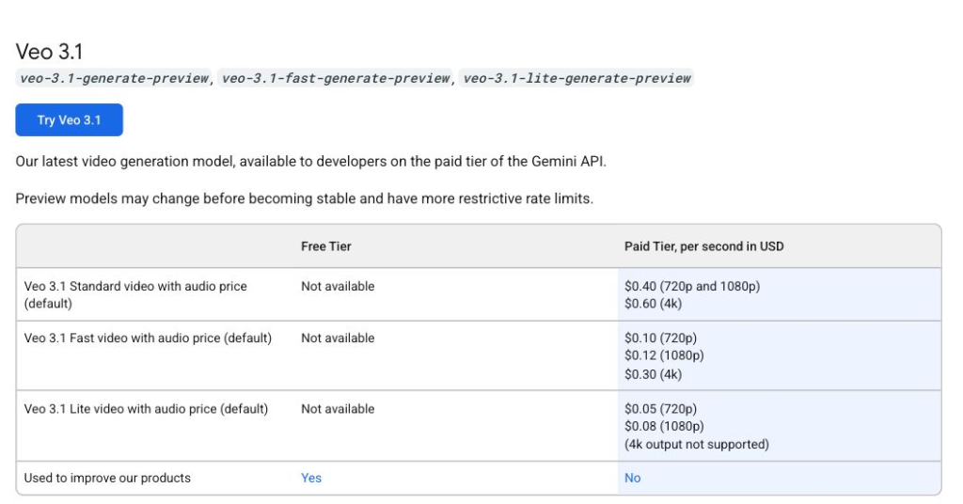Click Not available in the Fast video row
963x504 pixels.
(338, 338)
